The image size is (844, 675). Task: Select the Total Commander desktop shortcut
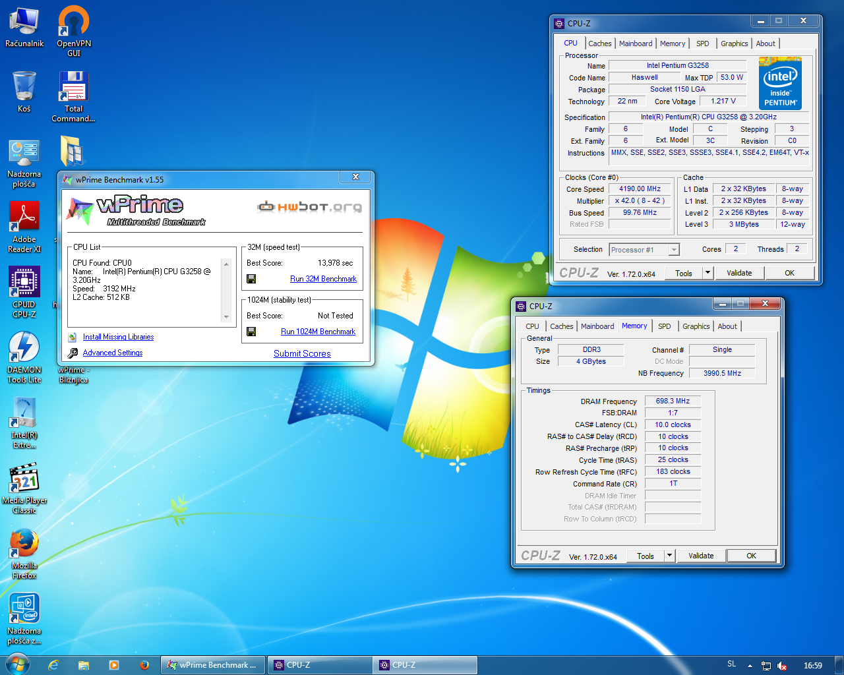coord(74,97)
